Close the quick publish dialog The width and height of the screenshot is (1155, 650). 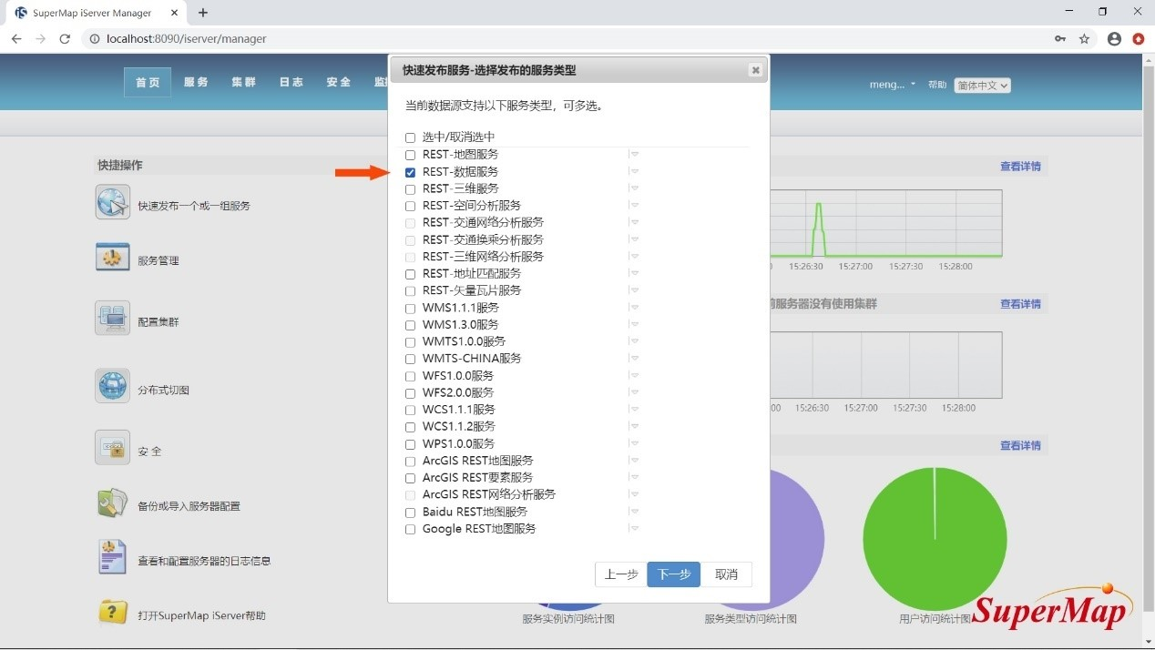click(755, 70)
